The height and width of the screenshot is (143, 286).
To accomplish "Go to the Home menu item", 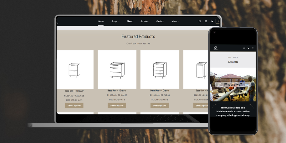I will pyautogui.click(x=101, y=21).
